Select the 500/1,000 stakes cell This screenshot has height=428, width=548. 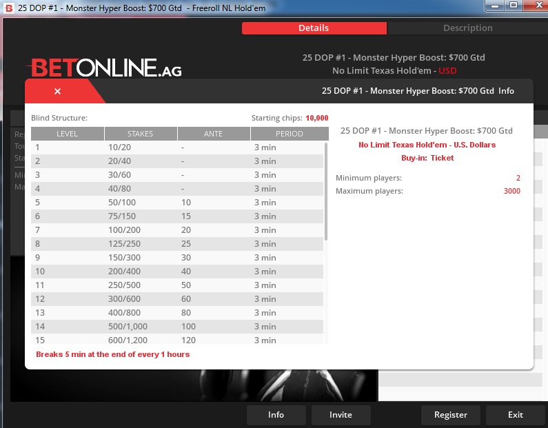(x=128, y=327)
